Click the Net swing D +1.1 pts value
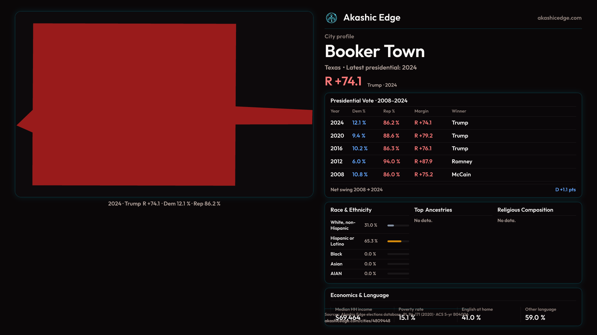This screenshot has width=597, height=335. (565, 190)
